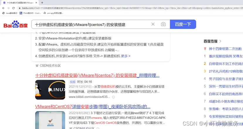
Task: Open 十分钟虚拟机搭建安装 哔哩哔哩 result title
Action: [97, 75]
